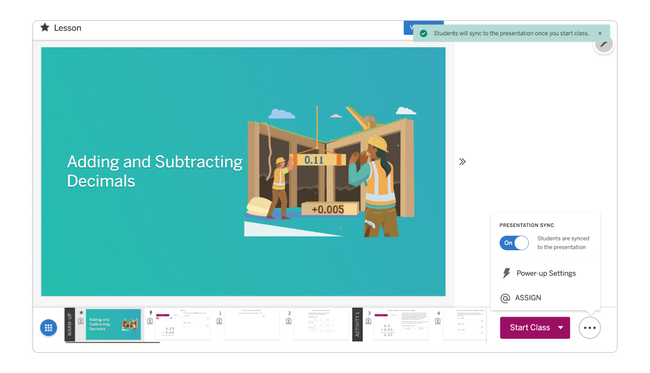
Task: Click the @ icon beside ASSIGN
Action: tap(505, 298)
